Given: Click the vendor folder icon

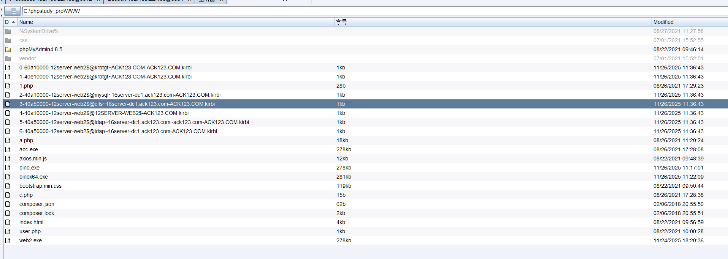Looking at the screenshot, I should [x=8, y=59].
